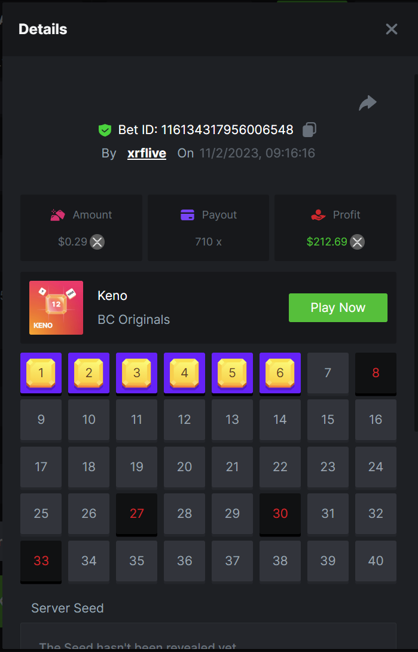418x652 pixels.
Task: Click the coin icon beside $212.69 profit
Action: coord(357,242)
